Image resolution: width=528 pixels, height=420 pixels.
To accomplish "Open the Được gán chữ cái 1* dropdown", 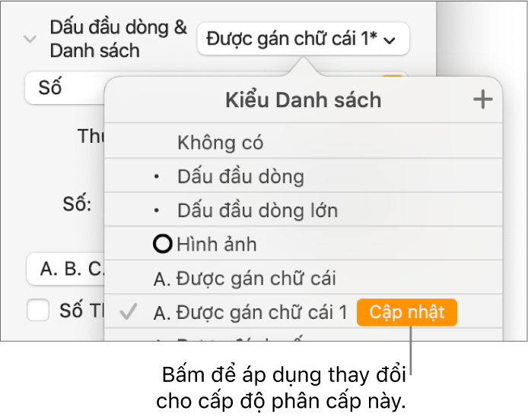I will click(x=302, y=39).
